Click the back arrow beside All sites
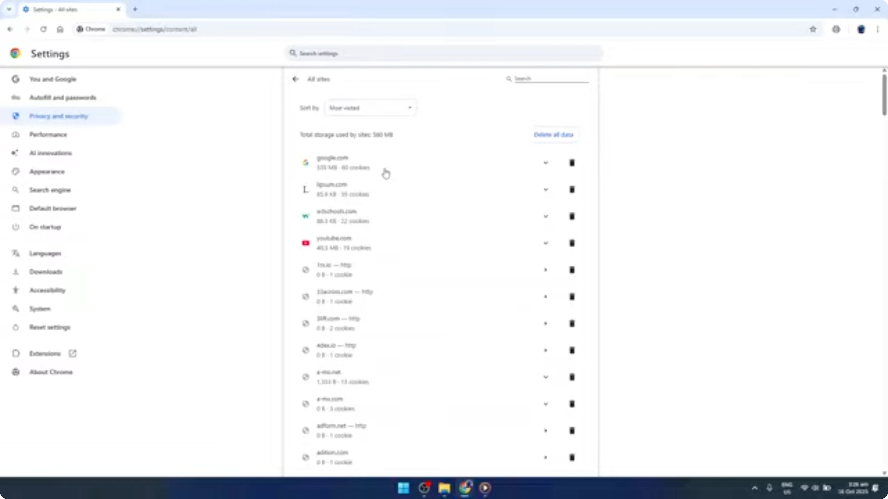This screenshot has width=888, height=499. (x=295, y=79)
